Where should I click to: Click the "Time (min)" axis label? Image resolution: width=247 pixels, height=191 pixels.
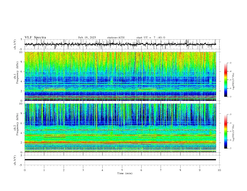click(x=125, y=173)
